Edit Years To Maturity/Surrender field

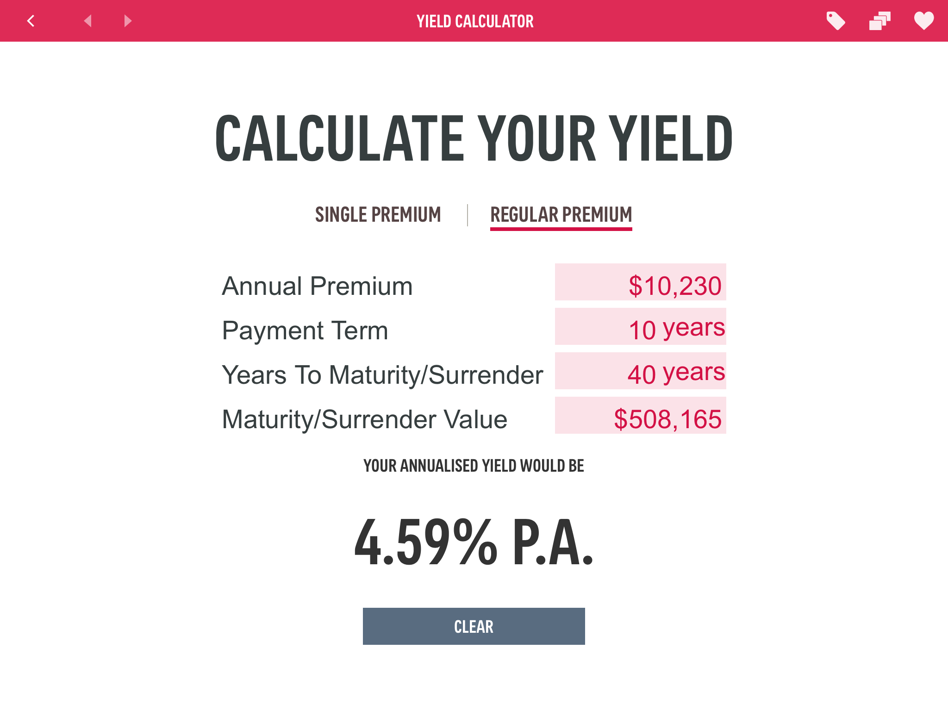[x=640, y=371]
